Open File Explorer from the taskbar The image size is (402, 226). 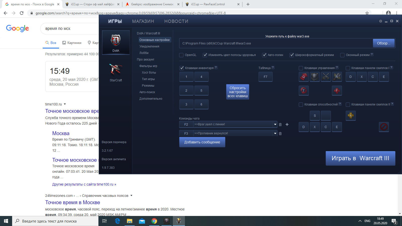(130, 221)
